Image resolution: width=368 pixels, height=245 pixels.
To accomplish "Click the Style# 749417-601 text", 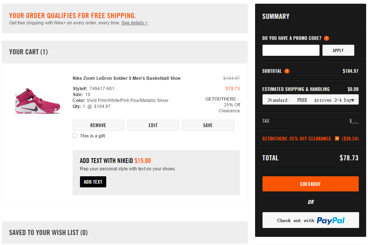I will (93, 89).
